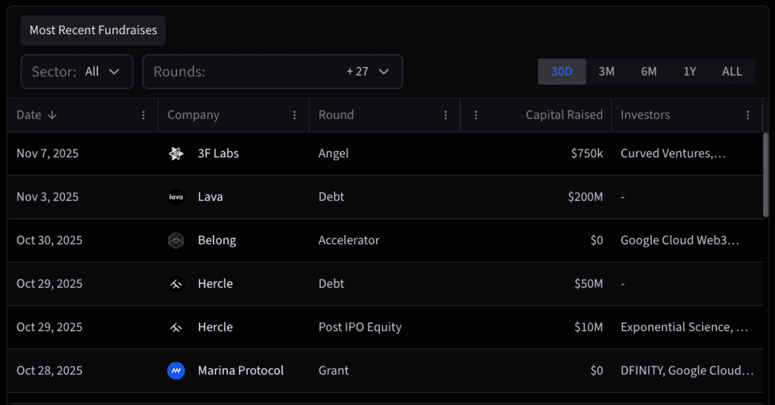Select the 30D time range tab

pos(562,72)
